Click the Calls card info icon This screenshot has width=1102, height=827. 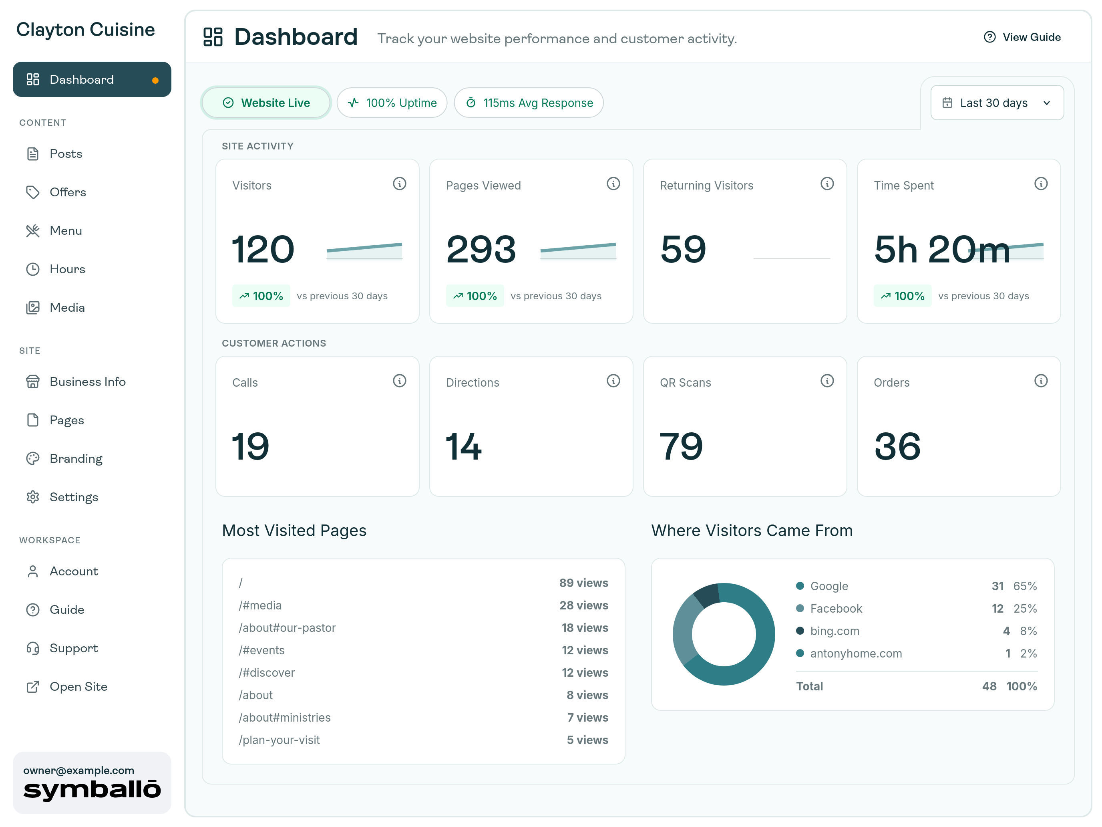[x=400, y=381]
